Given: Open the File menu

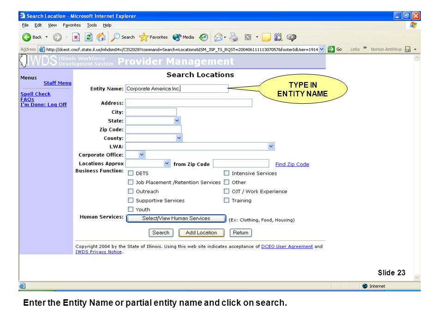Looking at the screenshot, I should click(x=25, y=25).
